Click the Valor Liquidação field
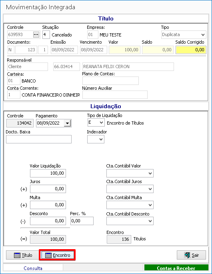Screen dimensions: 212x274 click(48, 173)
